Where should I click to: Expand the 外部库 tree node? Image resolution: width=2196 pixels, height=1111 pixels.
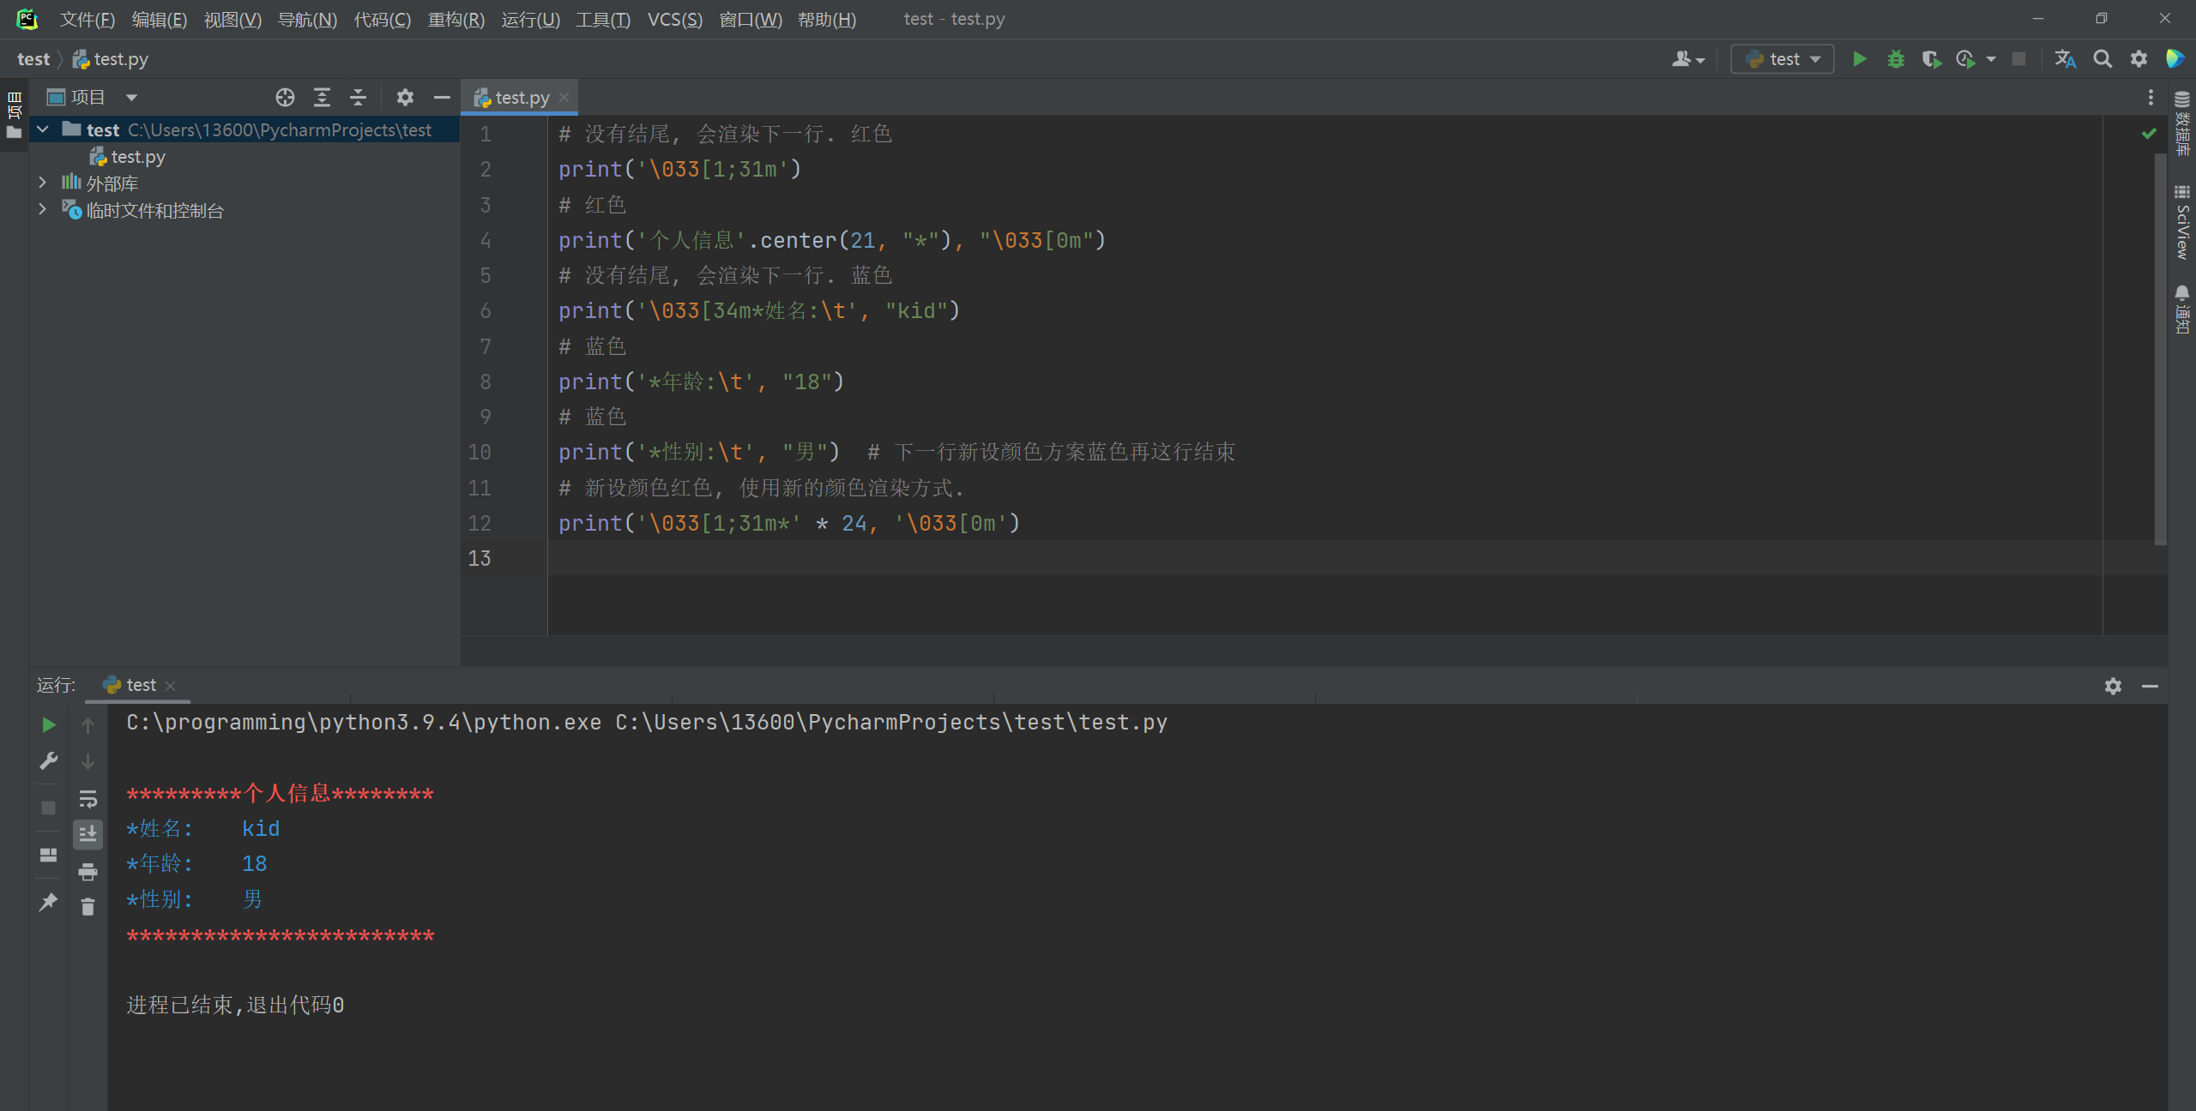42,183
